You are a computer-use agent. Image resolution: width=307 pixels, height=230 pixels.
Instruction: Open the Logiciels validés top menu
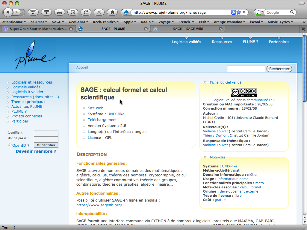point(187,42)
